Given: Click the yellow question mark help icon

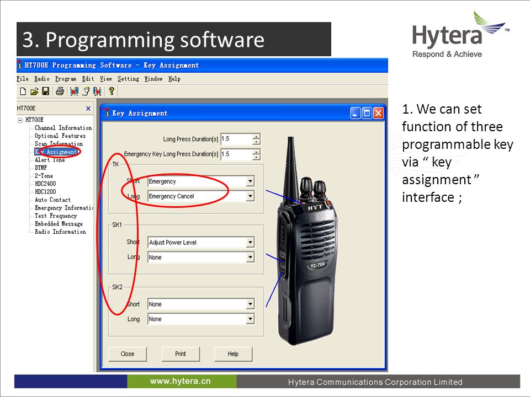Looking at the screenshot, I should [x=111, y=91].
